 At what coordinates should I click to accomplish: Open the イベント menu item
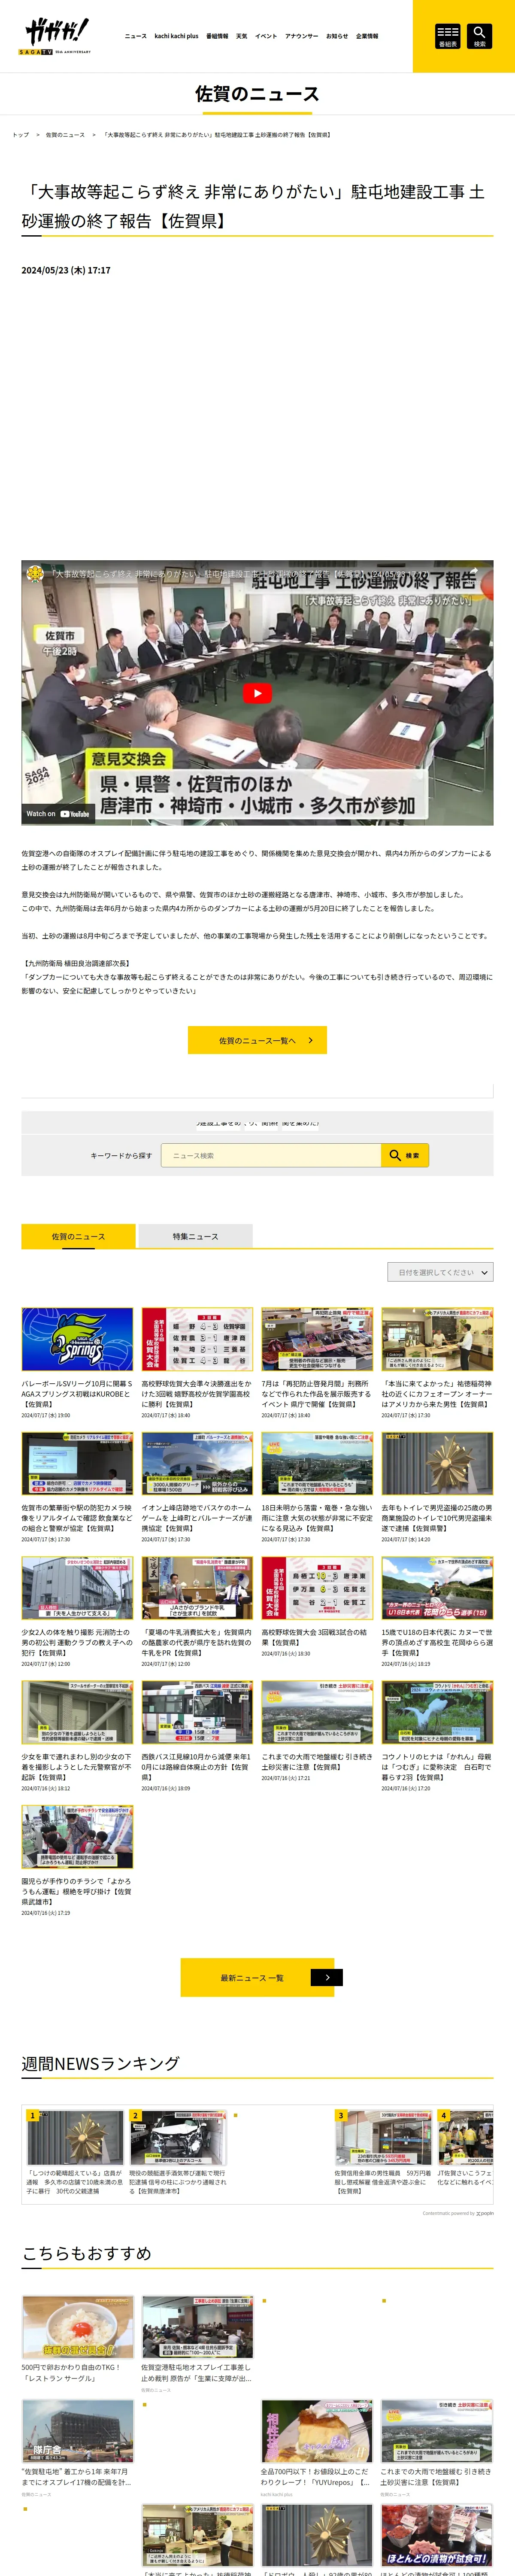[x=266, y=36]
